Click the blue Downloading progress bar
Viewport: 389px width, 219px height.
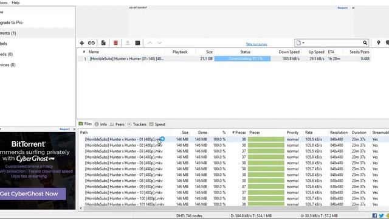(243, 59)
